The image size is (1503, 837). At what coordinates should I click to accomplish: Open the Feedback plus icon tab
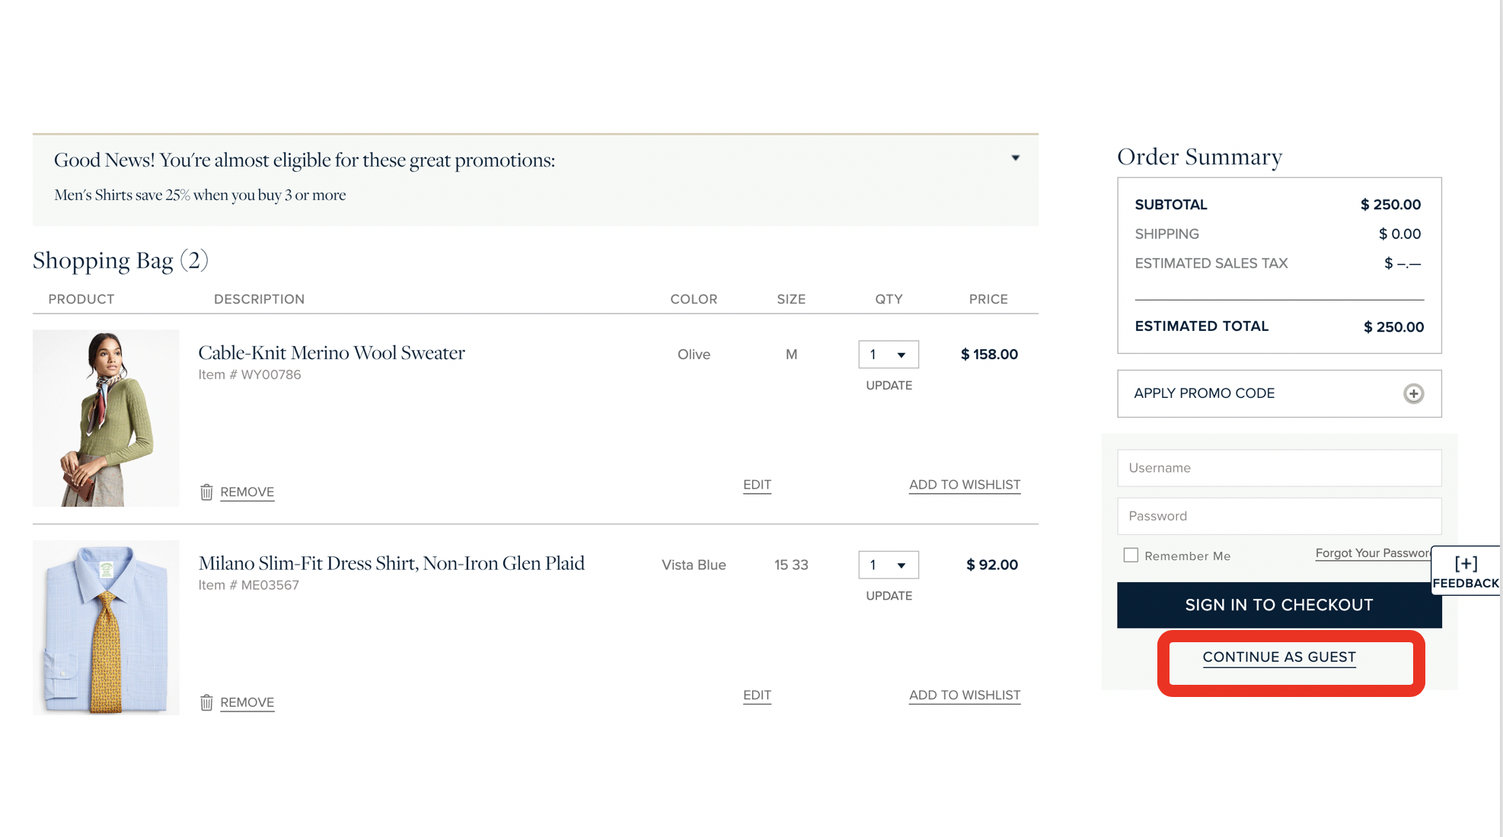point(1466,571)
